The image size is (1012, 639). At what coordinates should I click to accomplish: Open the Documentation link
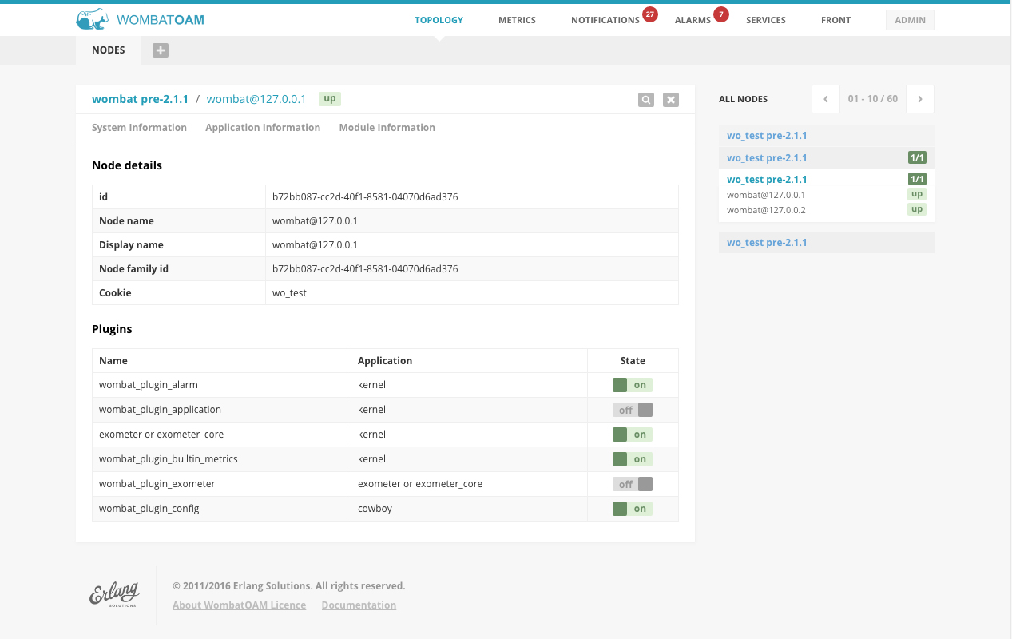359,605
